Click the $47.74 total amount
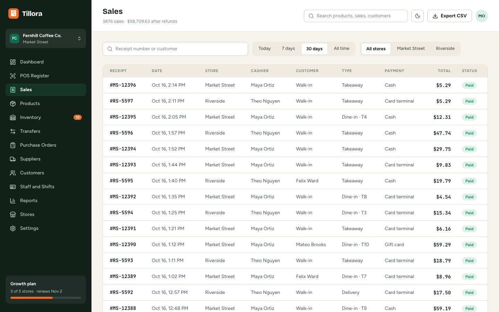Screen dimensions: 499x312 442,133
